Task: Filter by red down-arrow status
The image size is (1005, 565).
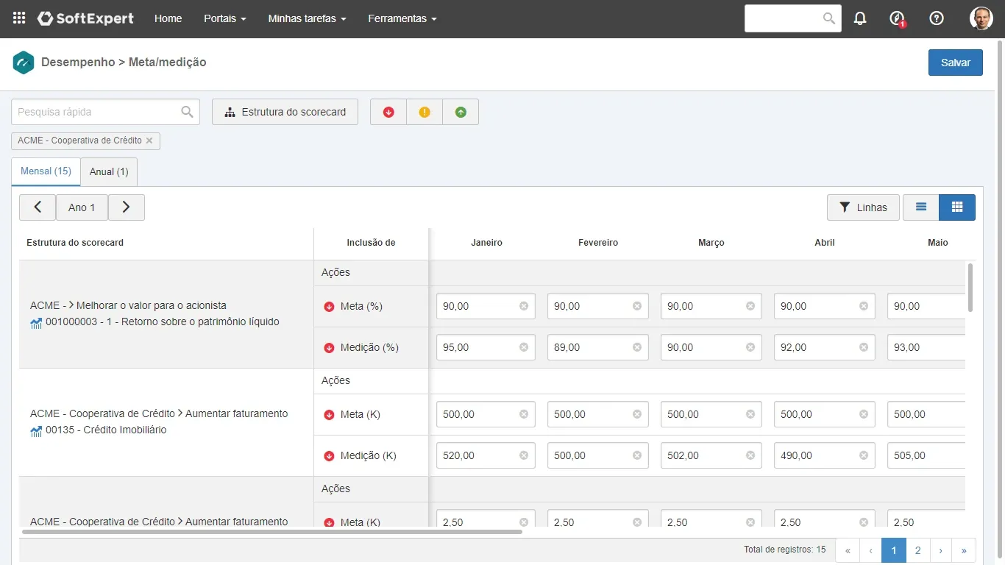Action: 388,112
